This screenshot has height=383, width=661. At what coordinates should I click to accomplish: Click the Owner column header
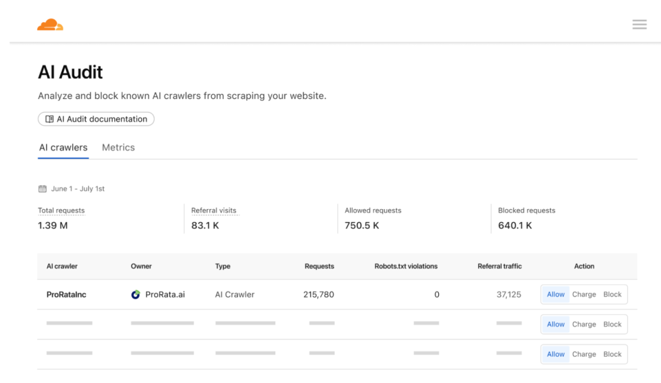point(141,266)
